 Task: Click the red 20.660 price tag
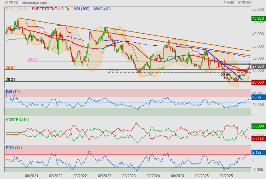[258, 82]
